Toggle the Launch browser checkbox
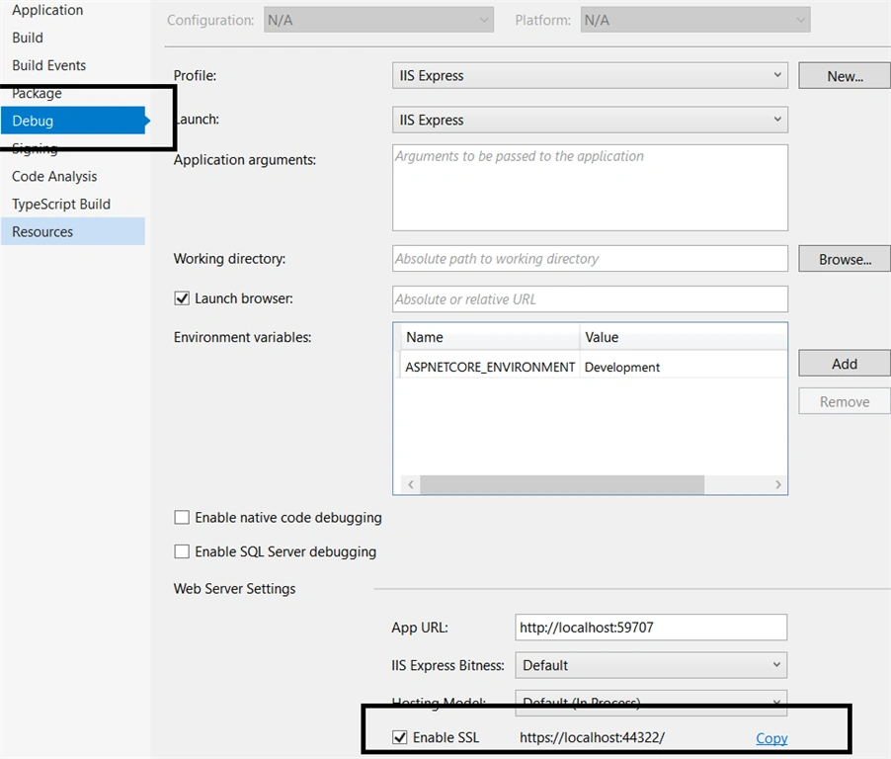The image size is (891, 759). coord(182,298)
